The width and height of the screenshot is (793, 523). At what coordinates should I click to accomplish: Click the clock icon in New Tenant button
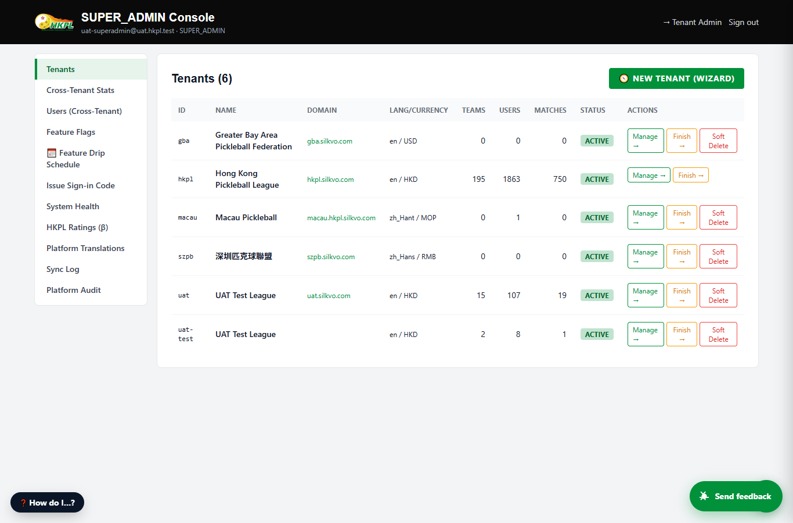tap(623, 78)
